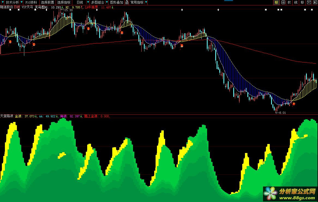Image resolution: width=318 pixels, height=202 pixels.
Task: Open the 技术分析 menu
Action: click(x=12, y=2)
